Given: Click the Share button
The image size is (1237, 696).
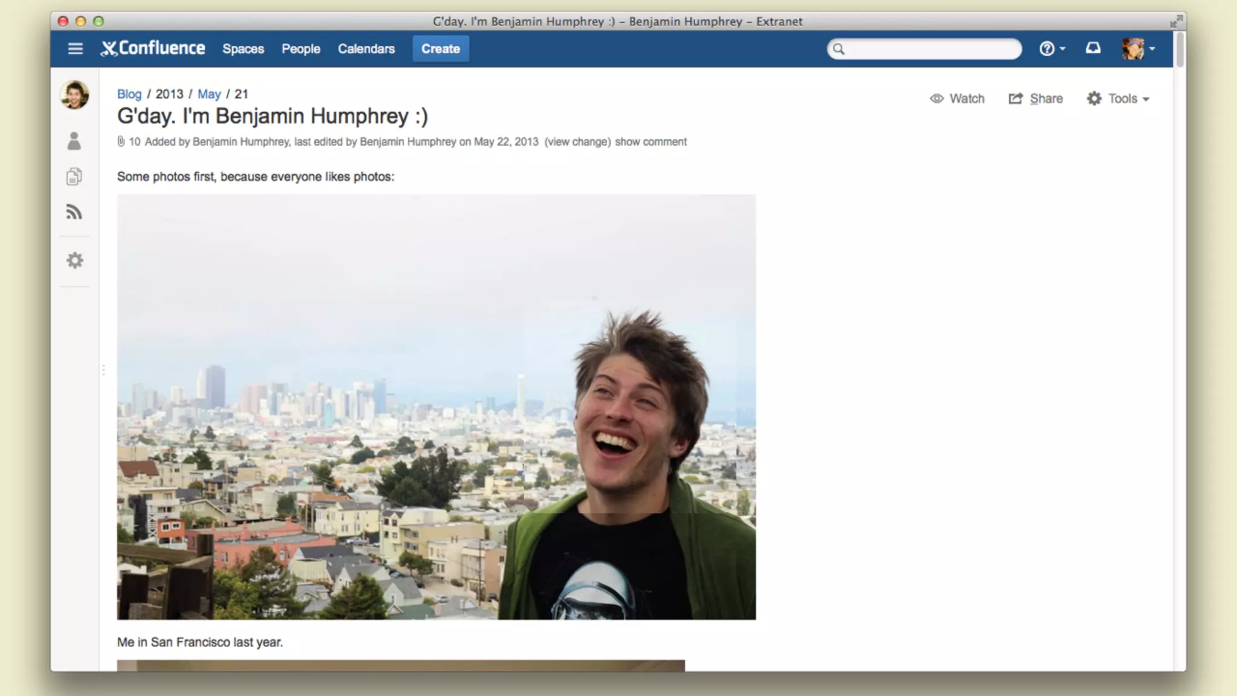Looking at the screenshot, I should click(1036, 98).
